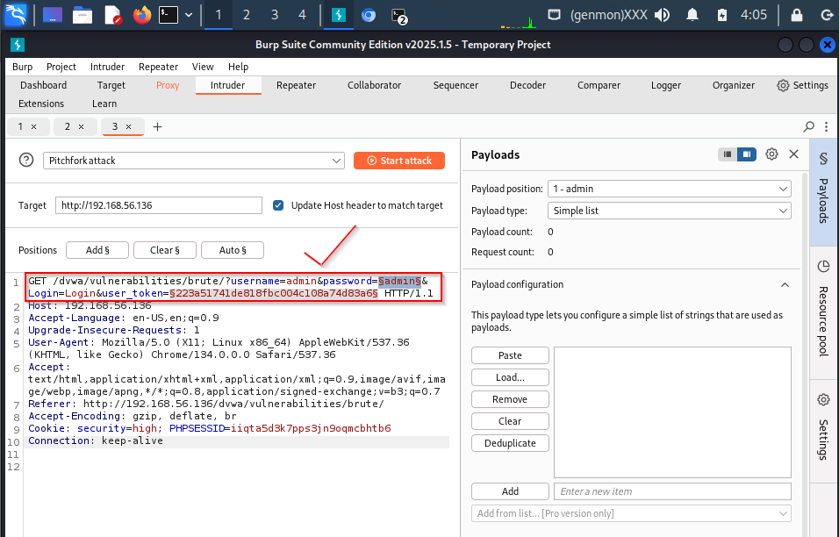The width and height of the screenshot is (839, 537).
Task: Switch Payloads panel to right layout icon
Action: click(747, 154)
